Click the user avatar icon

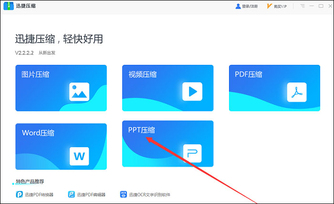tap(238, 6)
